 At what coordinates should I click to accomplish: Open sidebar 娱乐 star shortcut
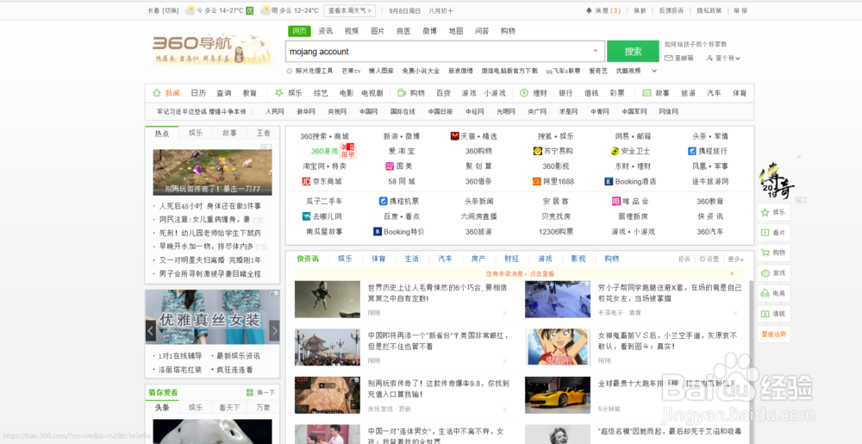coord(773,212)
